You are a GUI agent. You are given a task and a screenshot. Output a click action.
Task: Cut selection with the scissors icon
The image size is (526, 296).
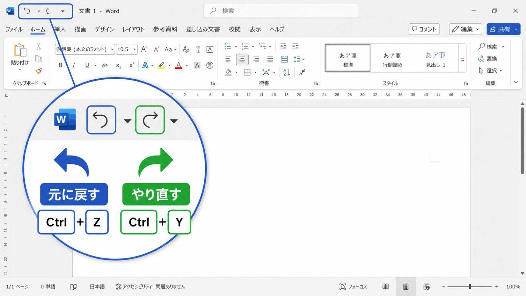[x=38, y=46]
